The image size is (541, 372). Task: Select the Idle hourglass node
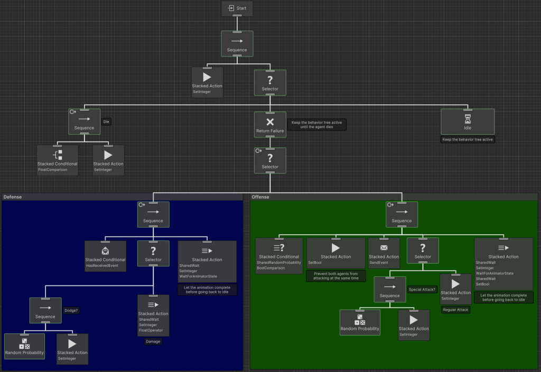[x=468, y=122]
